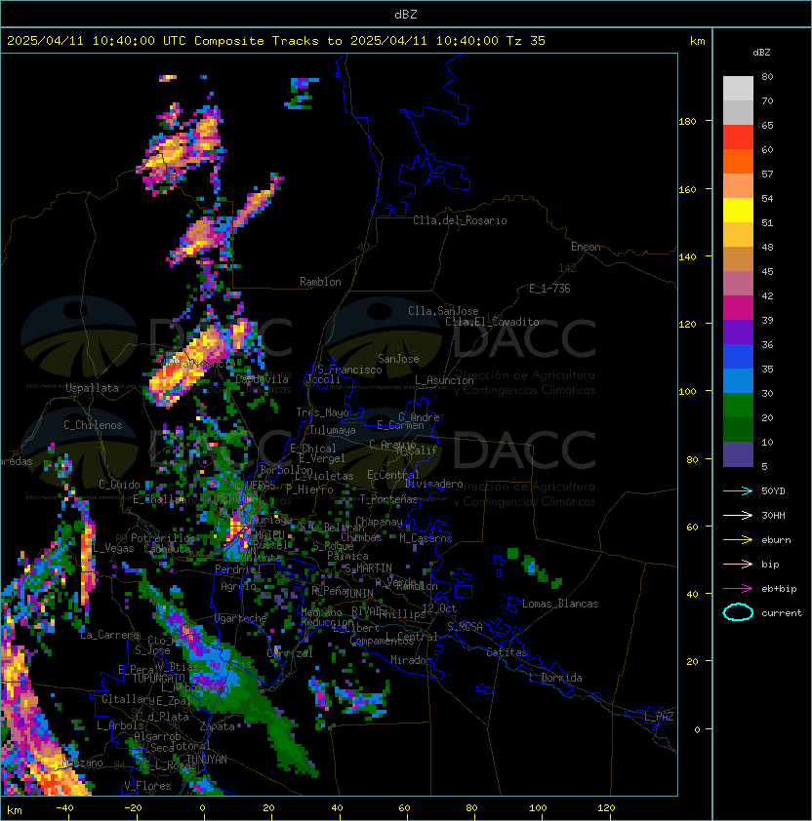812x821 pixels.
Task: Click the 'TUNUYAN' map label
Action: coord(207,760)
